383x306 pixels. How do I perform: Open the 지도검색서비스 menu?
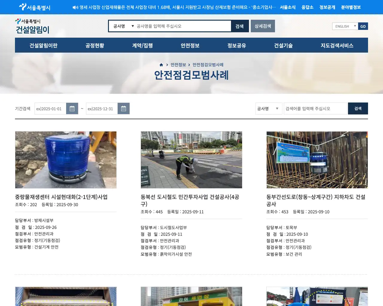click(337, 45)
